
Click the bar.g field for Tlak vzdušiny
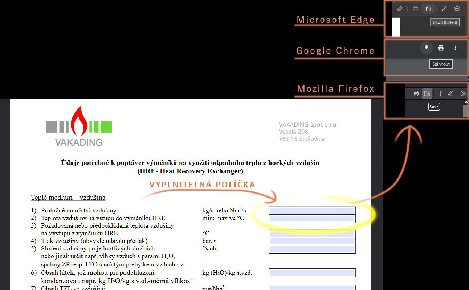click(x=312, y=241)
